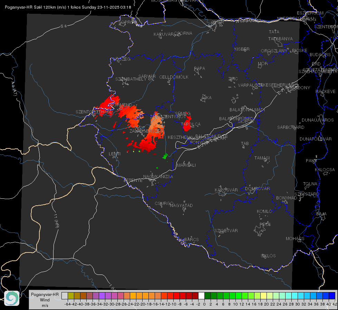The height and width of the screenshot is (310, 338).
Task: Pick the deep blue swatch between 40 and 42
Action: click(332, 296)
